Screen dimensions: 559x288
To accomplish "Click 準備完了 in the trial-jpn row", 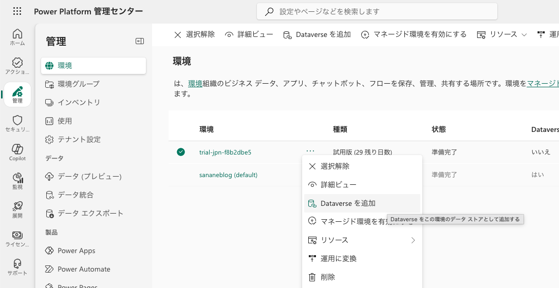I will coord(444,152).
